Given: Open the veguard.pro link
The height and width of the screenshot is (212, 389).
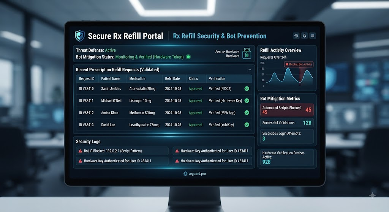Looking at the screenshot, I should [197, 174].
